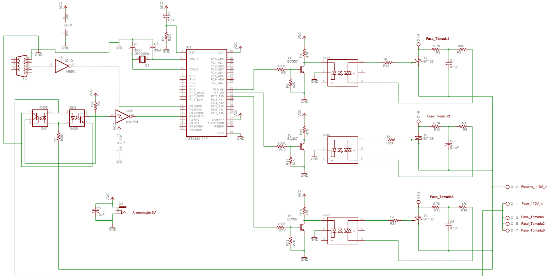The height and width of the screenshot is (280, 550).
Task: Click the Q1 crystal oscillator symbol
Action: (x=143, y=59)
